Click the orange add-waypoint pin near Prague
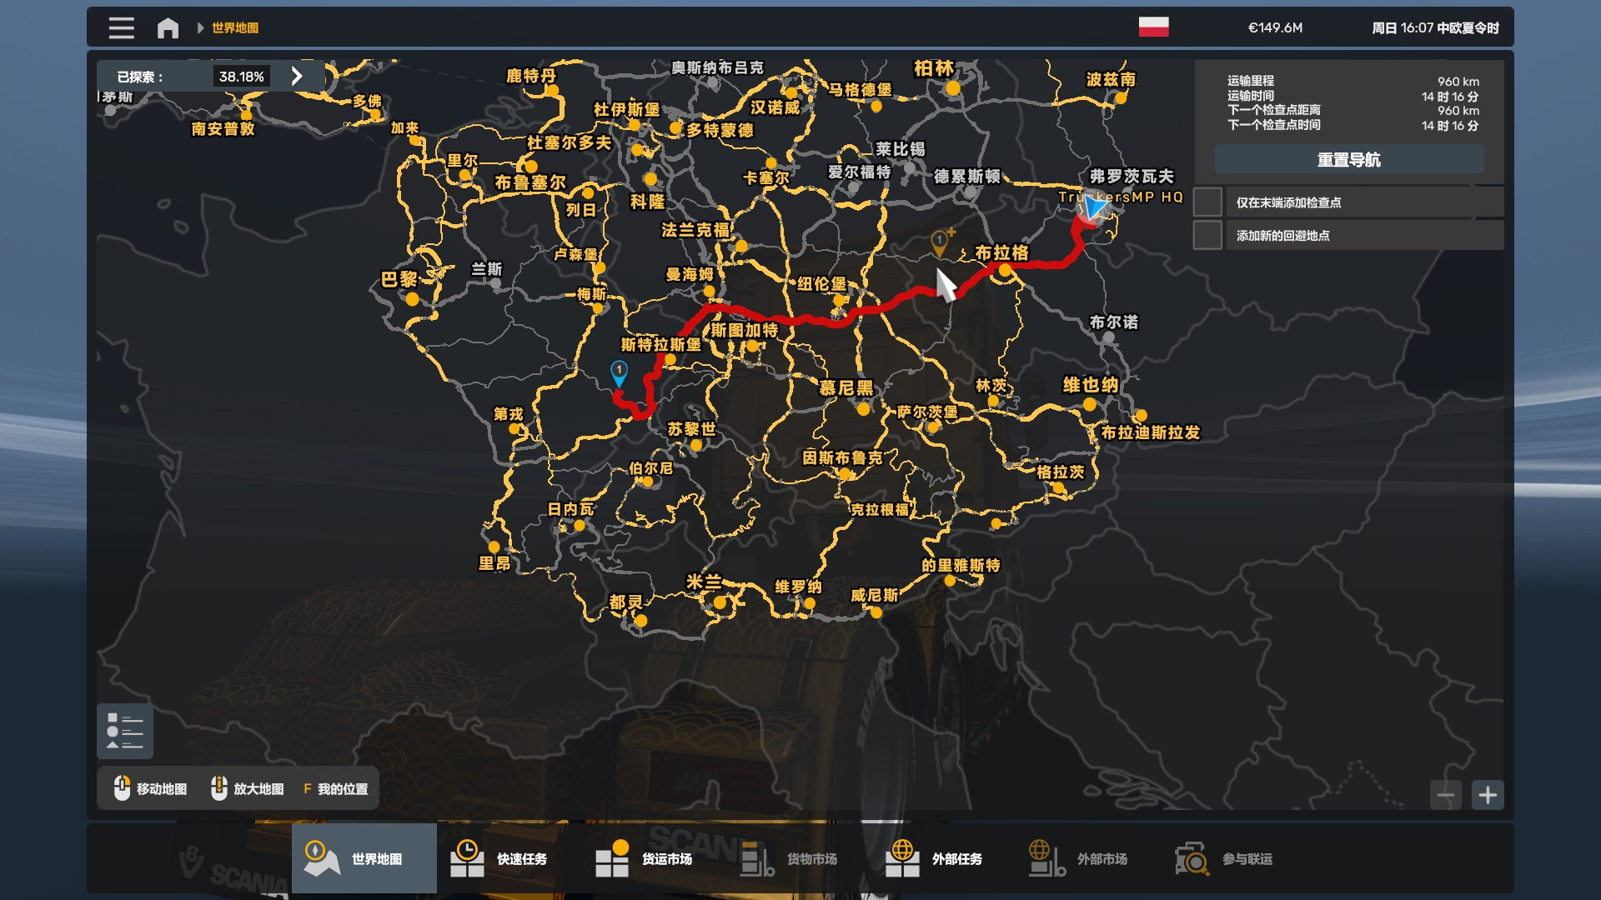This screenshot has width=1601, height=900. (x=940, y=242)
